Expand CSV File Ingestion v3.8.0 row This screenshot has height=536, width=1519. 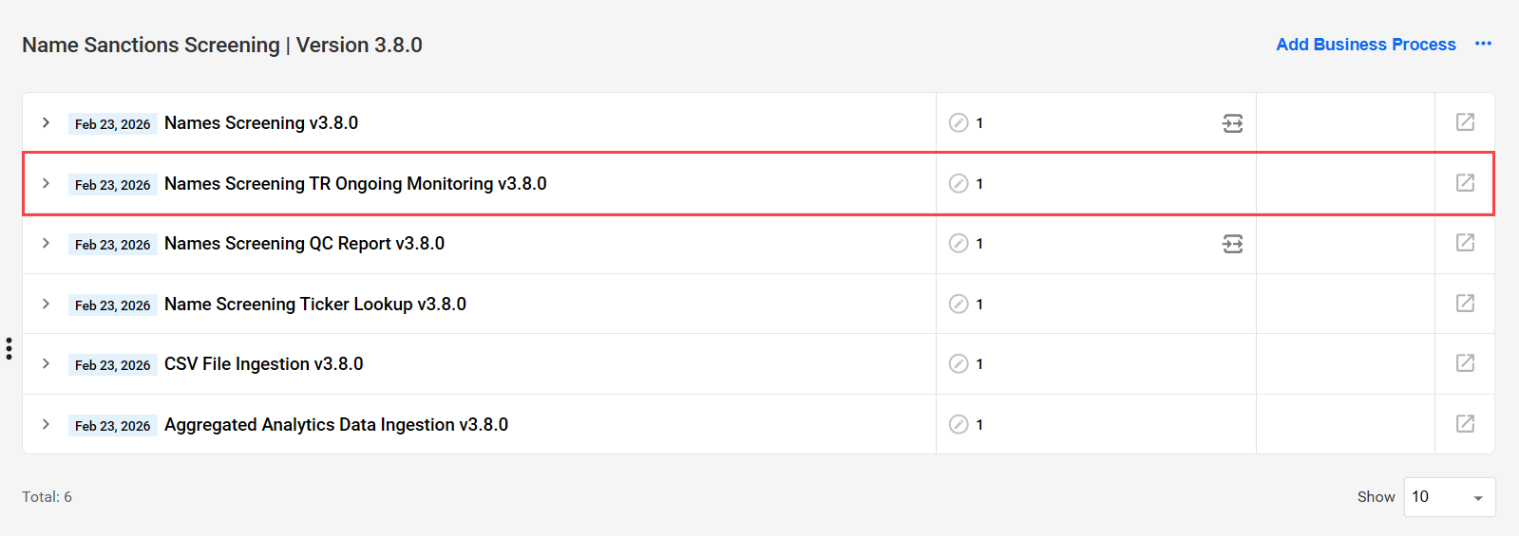(x=46, y=363)
